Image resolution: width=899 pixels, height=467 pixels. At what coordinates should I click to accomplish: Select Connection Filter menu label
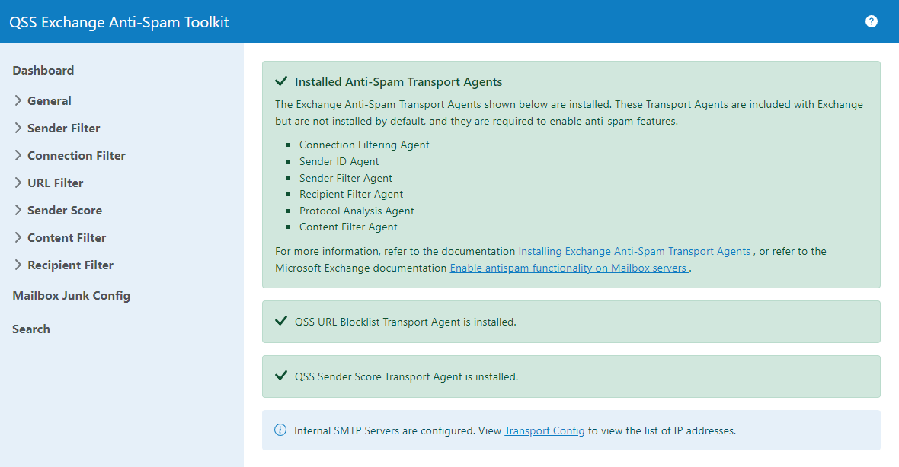coord(76,156)
